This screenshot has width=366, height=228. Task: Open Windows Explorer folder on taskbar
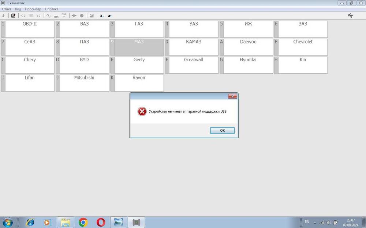[x=66, y=222]
